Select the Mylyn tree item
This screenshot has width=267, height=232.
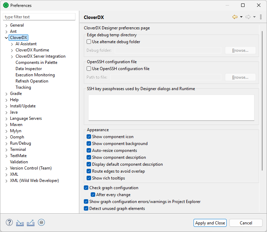[x=16, y=131]
